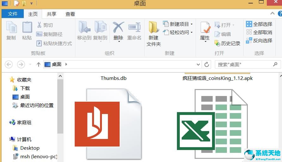Open the recent locations dropdown arrow

[x=30, y=64]
